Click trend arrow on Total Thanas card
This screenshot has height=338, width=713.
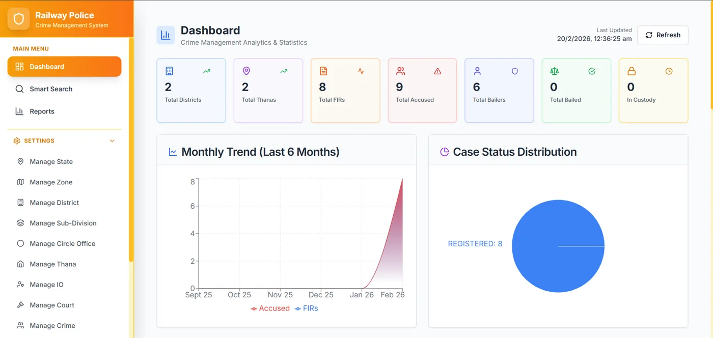[284, 71]
